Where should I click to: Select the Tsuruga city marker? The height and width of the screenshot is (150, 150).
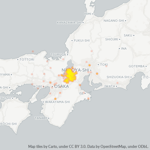67,55
